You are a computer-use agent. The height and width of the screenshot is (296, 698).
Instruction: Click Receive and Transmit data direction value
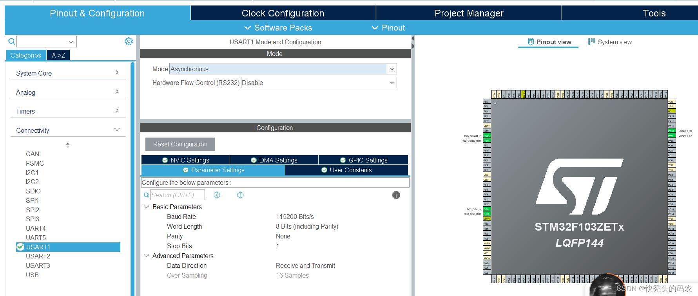(305, 265)
